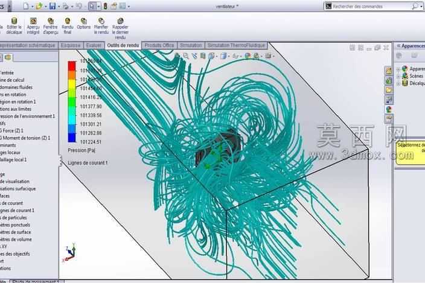Open the View Palette task pane icon
The image size is (425, 283).
[389, 100]
